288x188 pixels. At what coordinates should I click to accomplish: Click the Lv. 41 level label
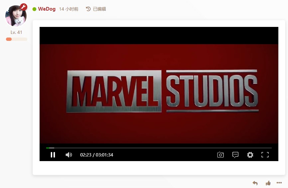tap(16, 32)
